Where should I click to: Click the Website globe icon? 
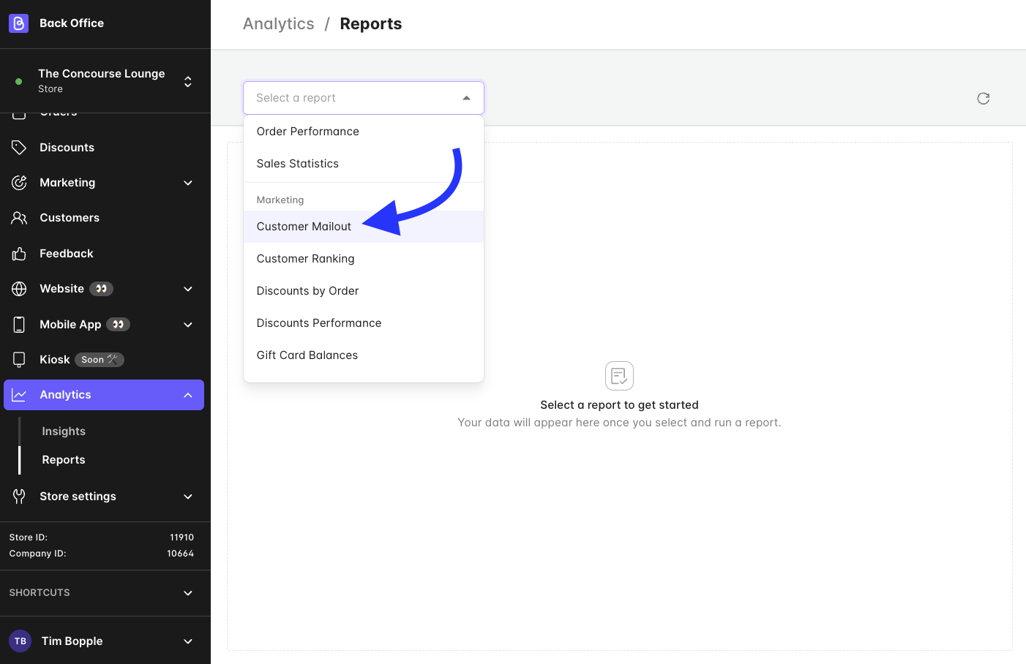click(x=19, y=289)
